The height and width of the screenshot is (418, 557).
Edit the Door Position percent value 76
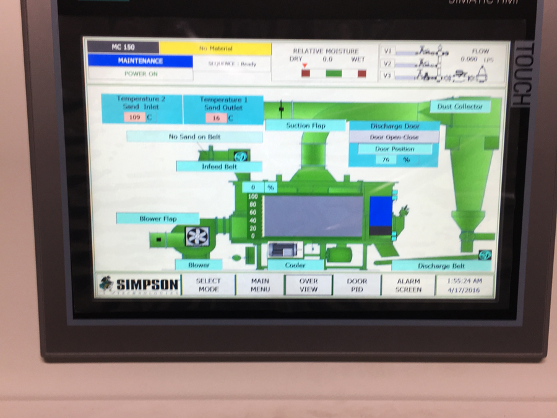[x=386, y=160]
